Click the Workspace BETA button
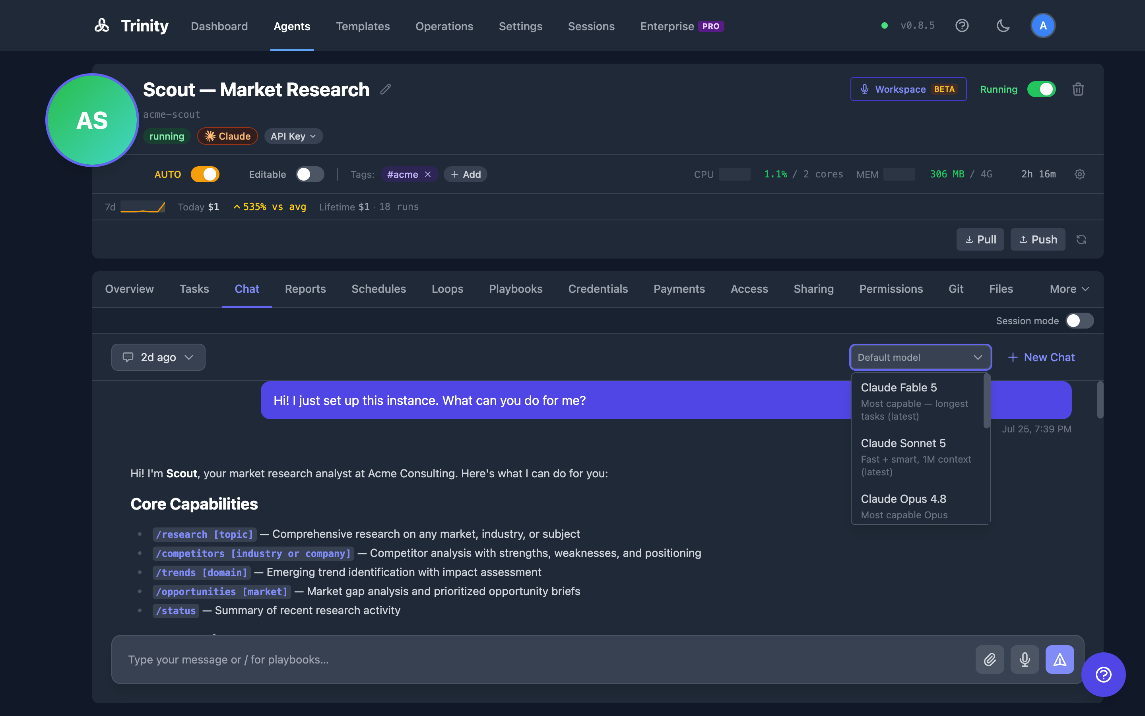The height and width of the screenshot is (716, 1145). 908,89
